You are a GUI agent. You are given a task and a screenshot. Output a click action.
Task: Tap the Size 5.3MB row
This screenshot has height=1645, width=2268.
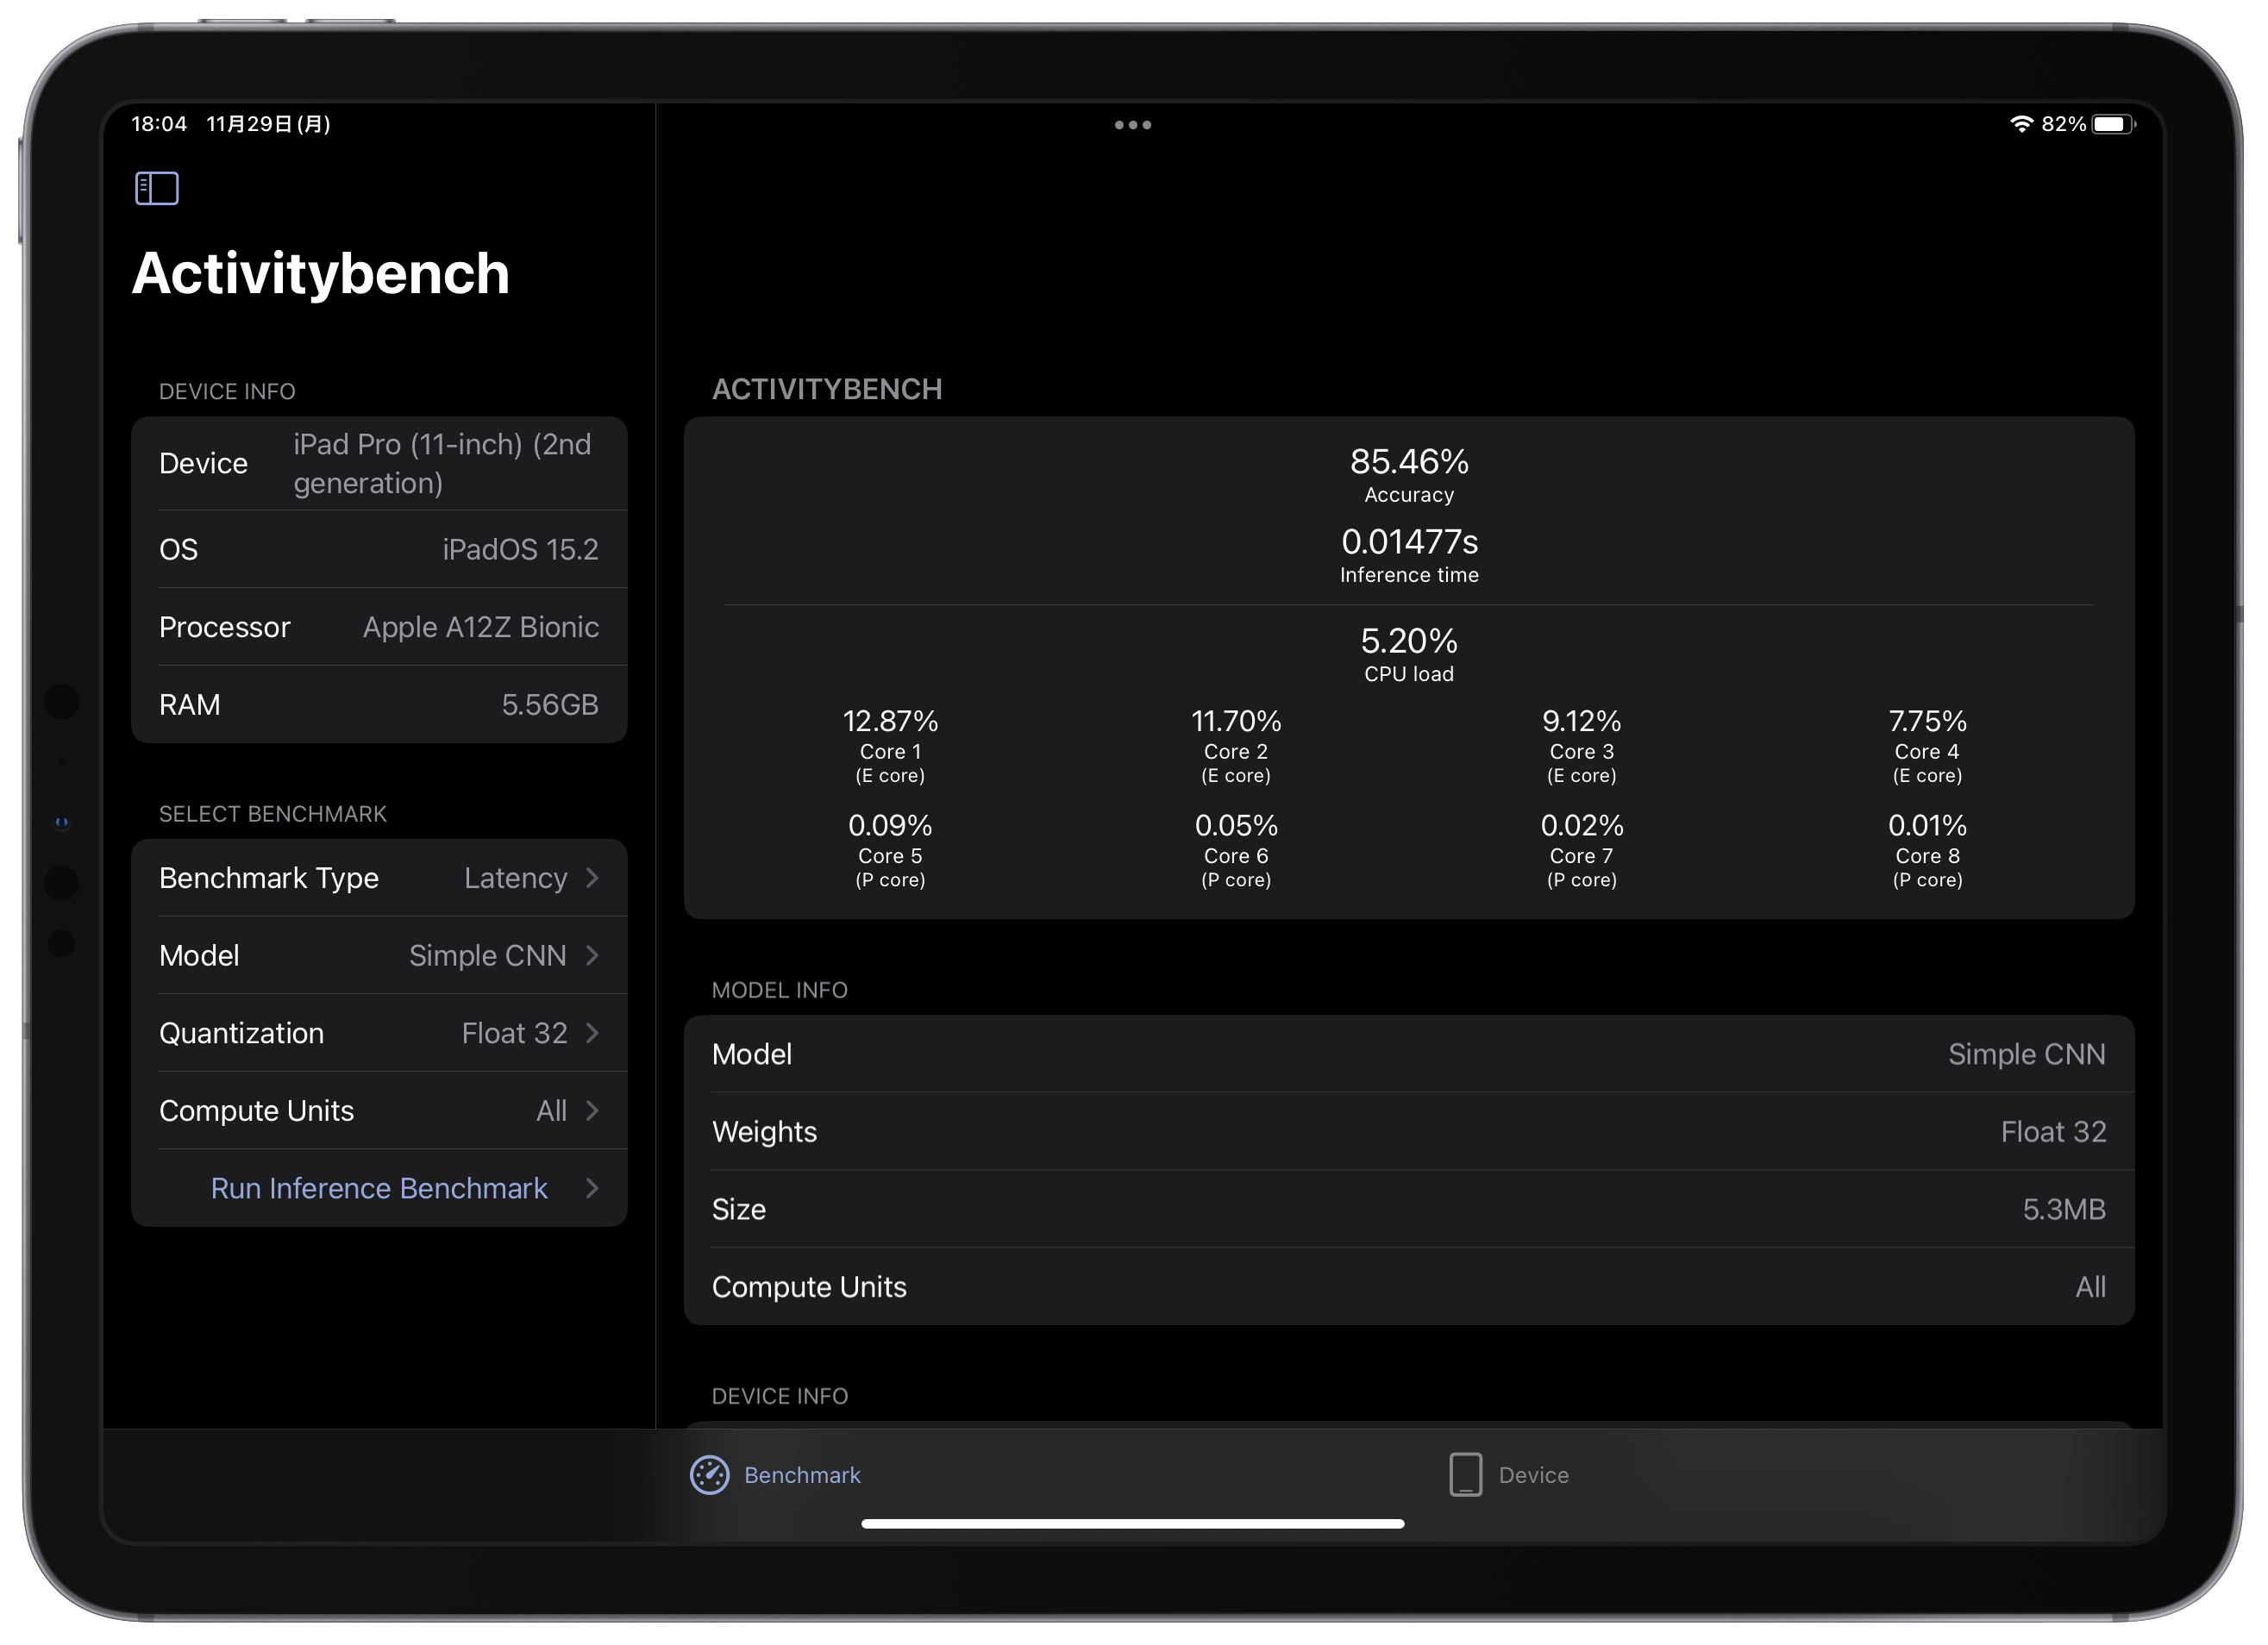[1408, 1209]
